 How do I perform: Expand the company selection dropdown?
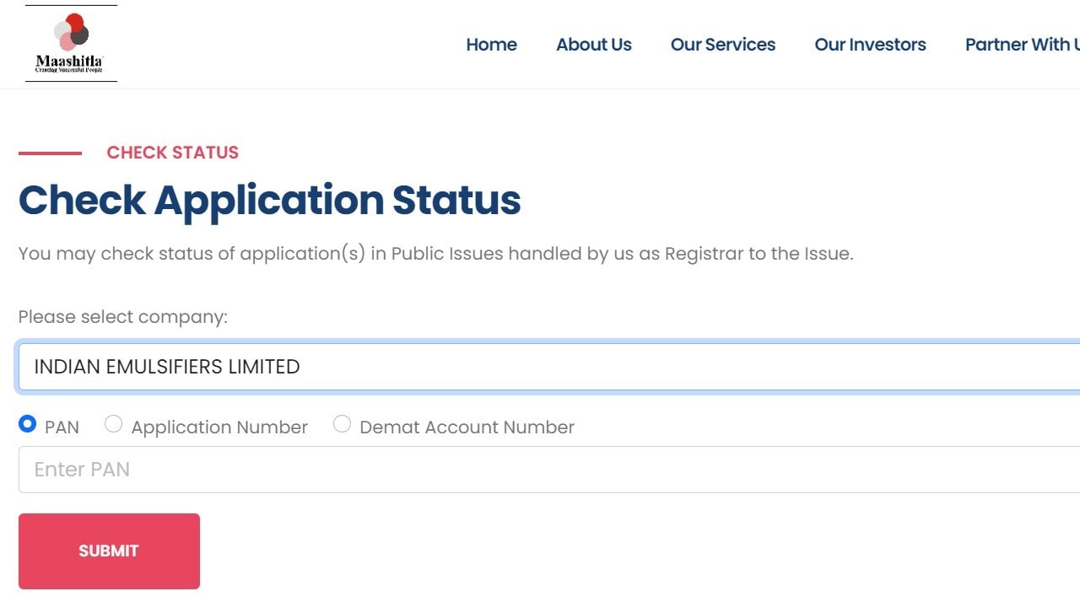point(548,367)
